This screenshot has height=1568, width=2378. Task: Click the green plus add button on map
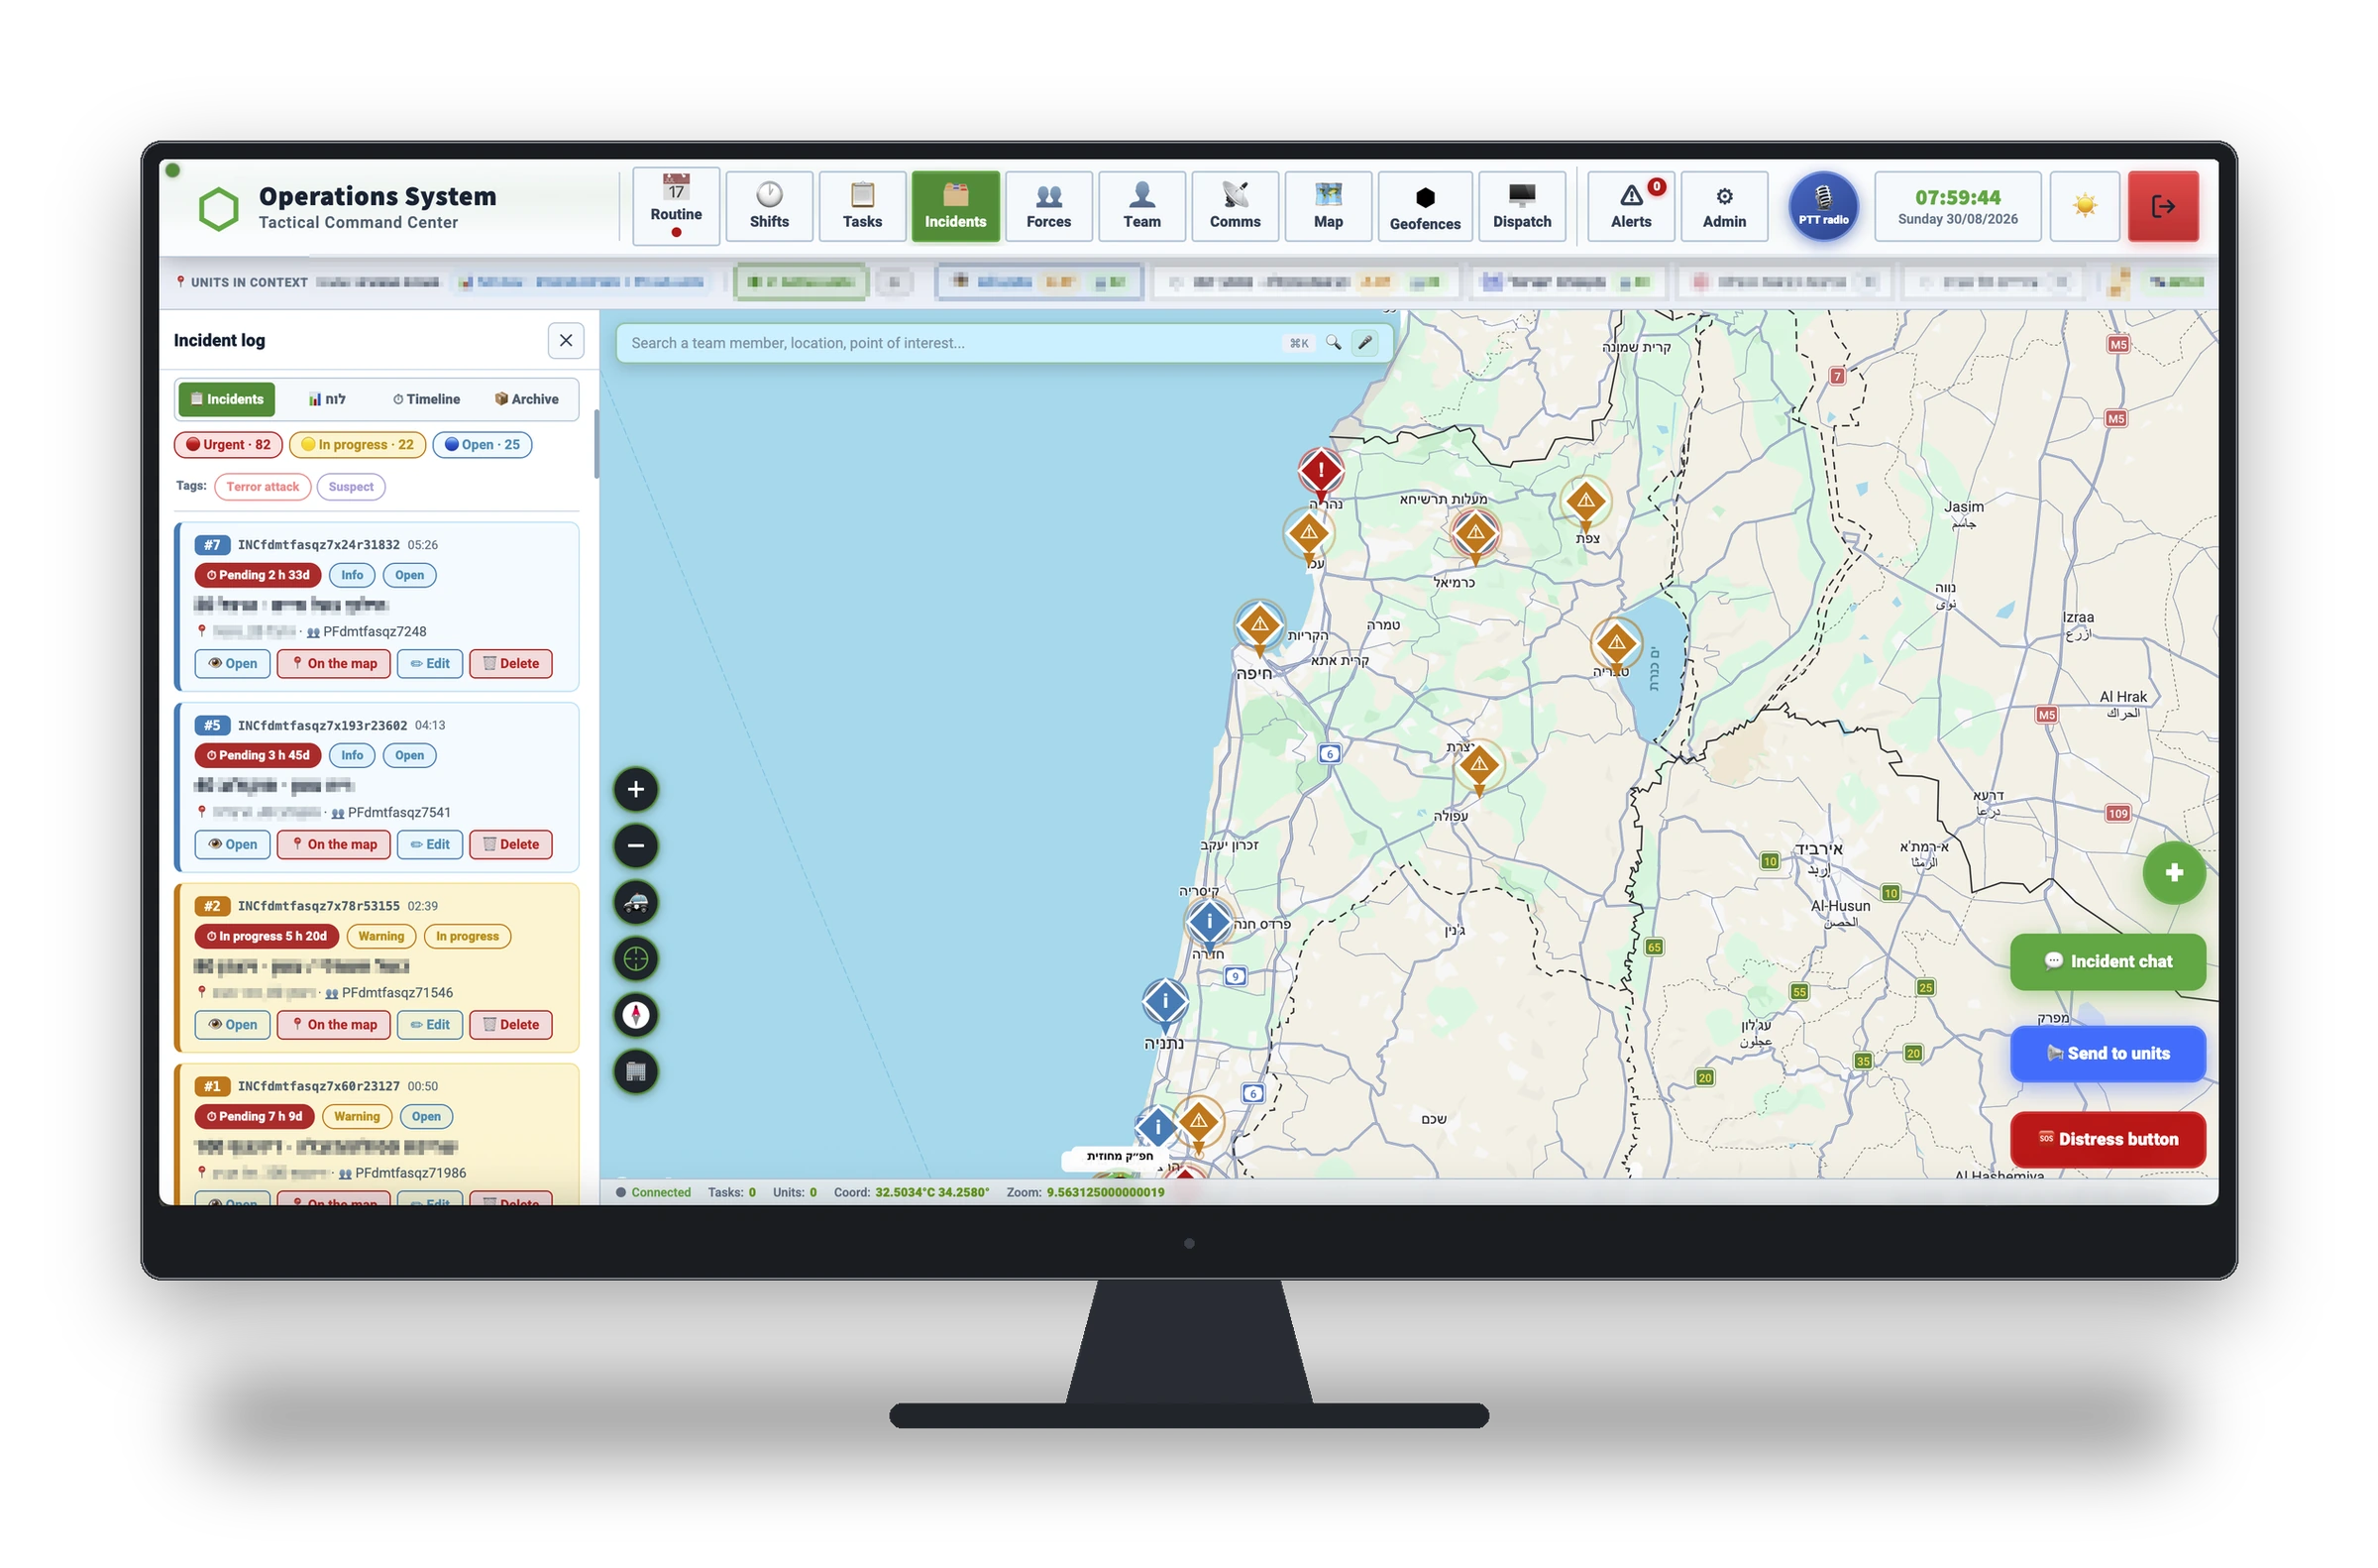(x=2173, y=872)
